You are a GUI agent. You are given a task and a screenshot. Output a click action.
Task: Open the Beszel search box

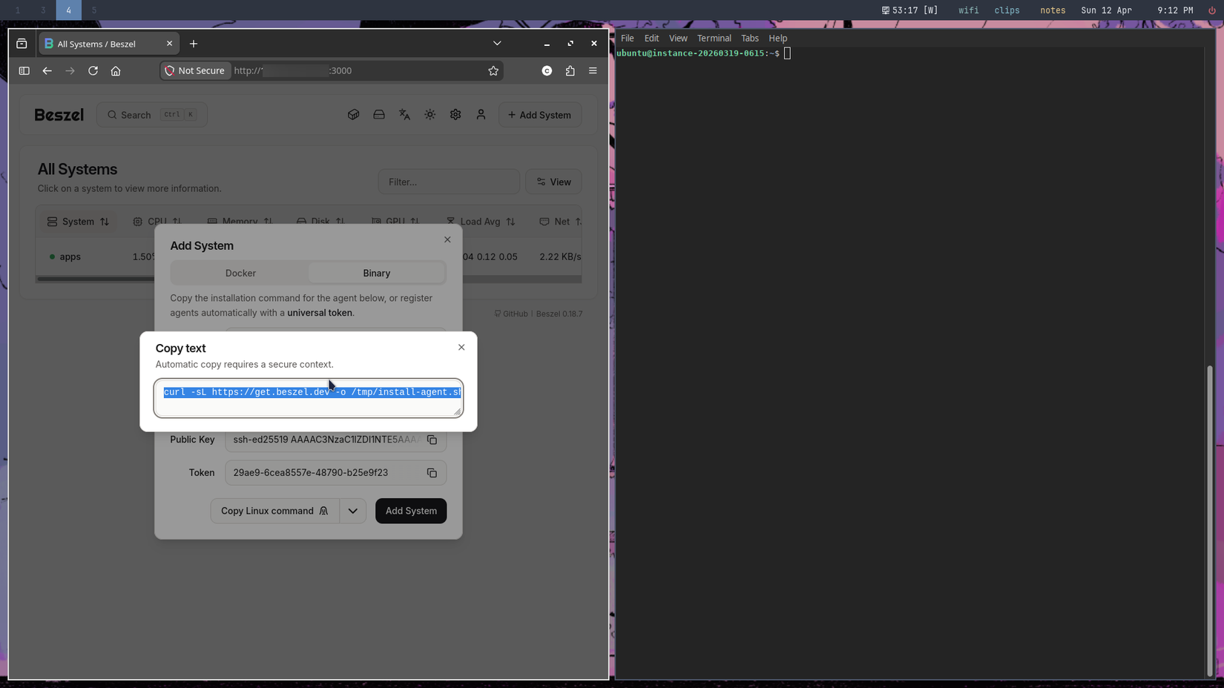tap(152, 115)
